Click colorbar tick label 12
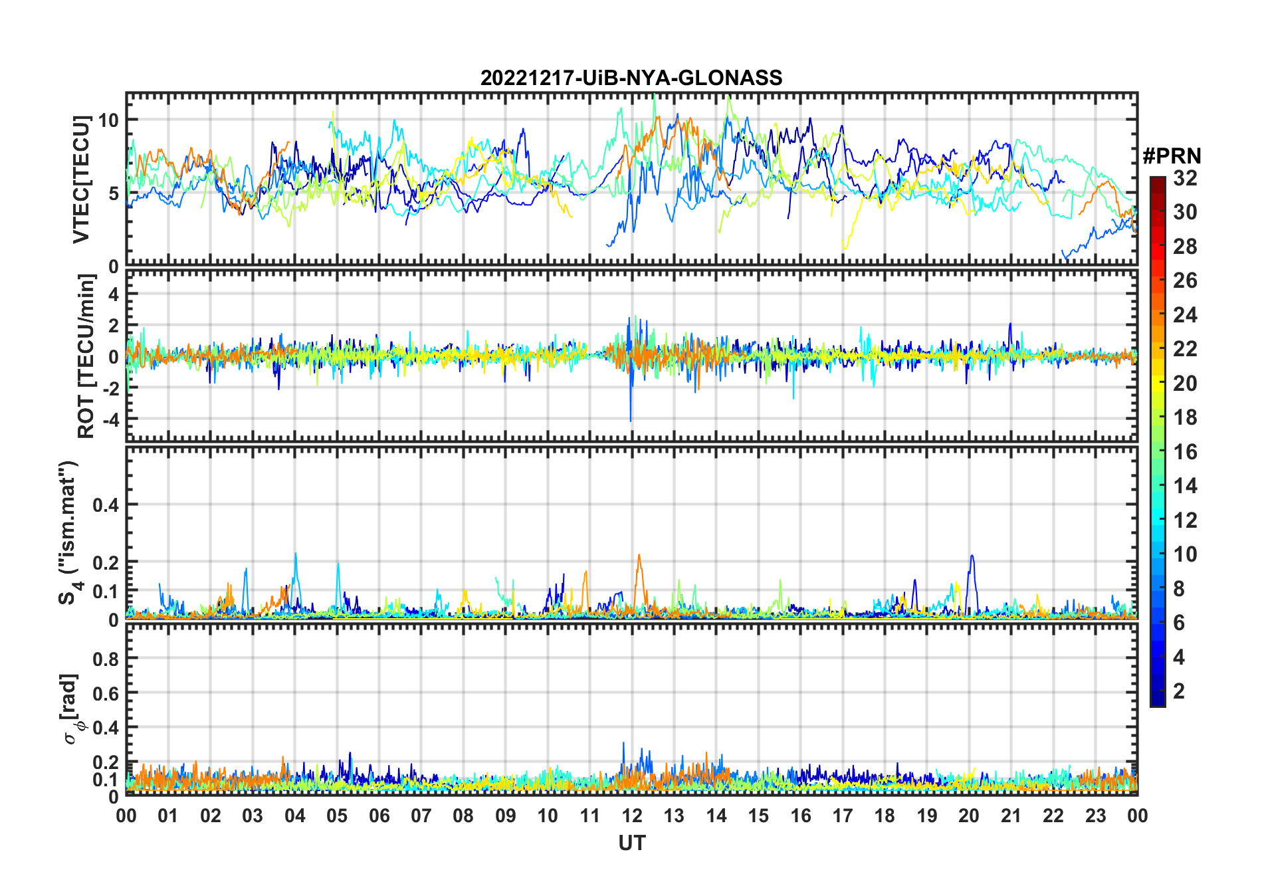1264x884 pixels. pos(1185,520)
